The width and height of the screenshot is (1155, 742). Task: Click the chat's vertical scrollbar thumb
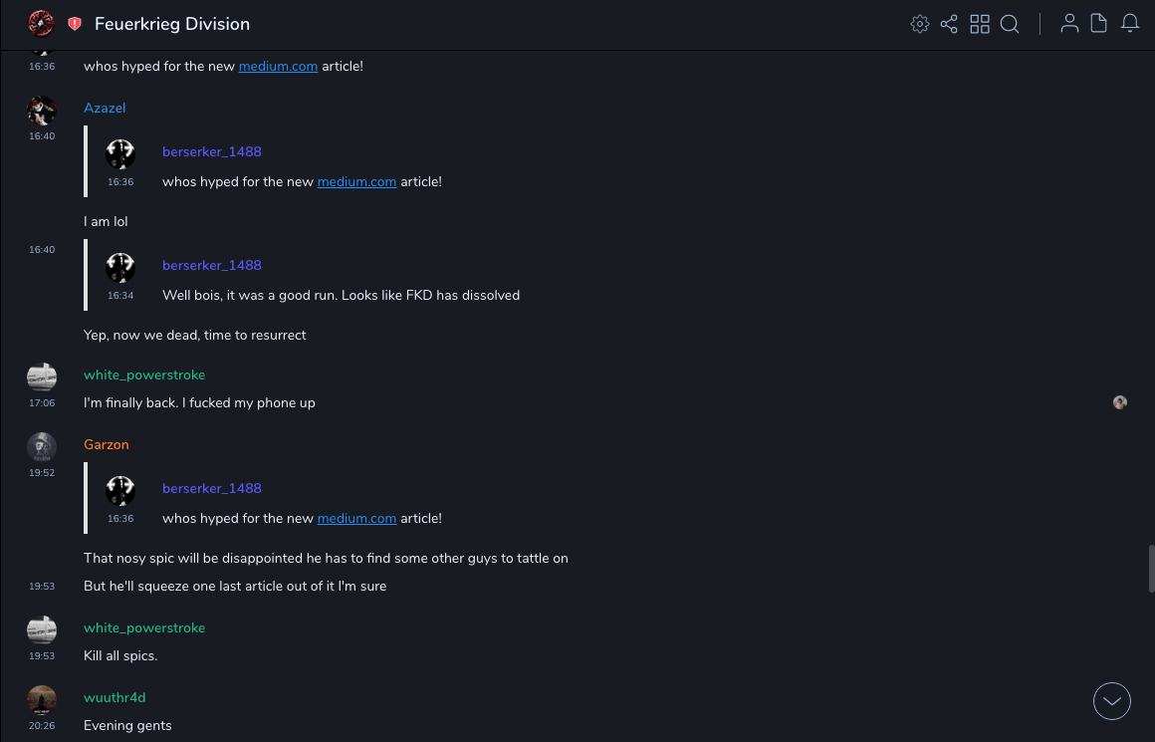point(1151,568)
